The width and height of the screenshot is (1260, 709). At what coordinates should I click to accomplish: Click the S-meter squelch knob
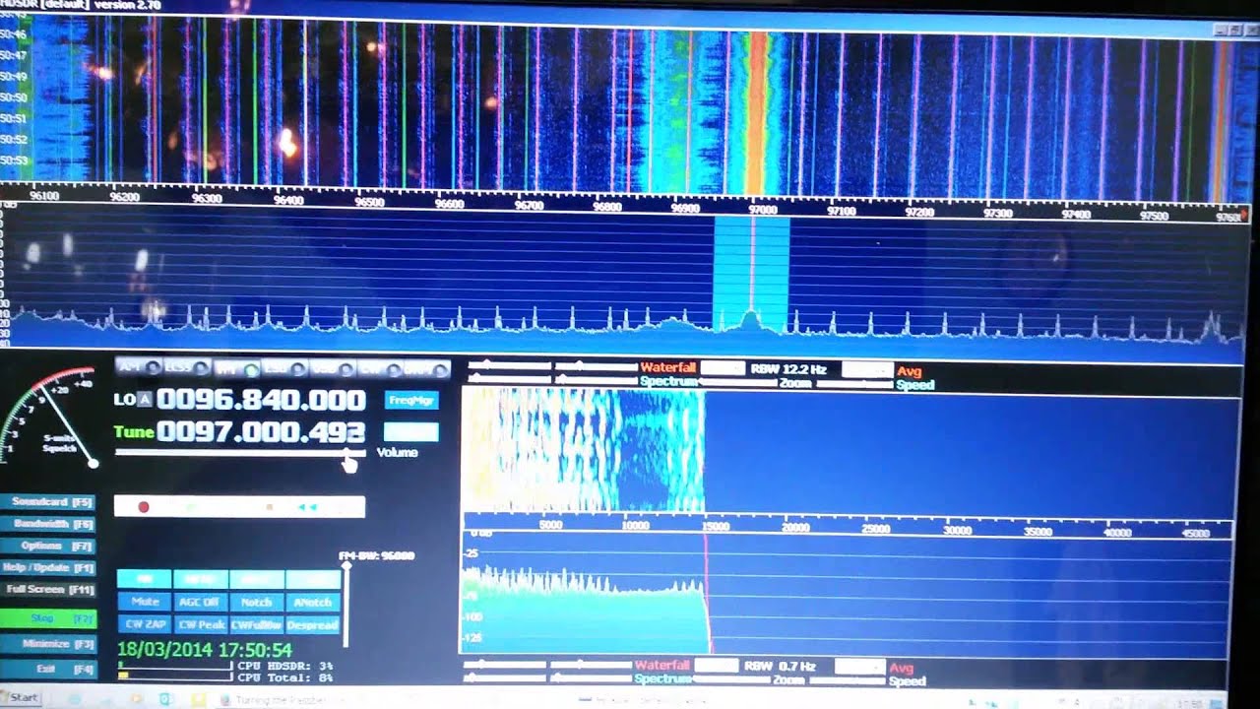coord(94,462)
